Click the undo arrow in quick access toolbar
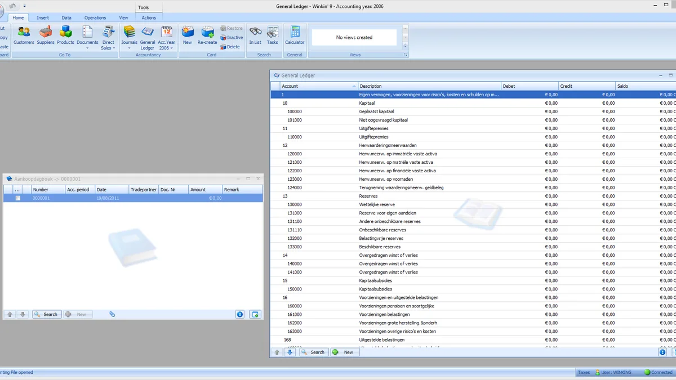The height and width of the screenshot is (380, 676). coord(13,6)
